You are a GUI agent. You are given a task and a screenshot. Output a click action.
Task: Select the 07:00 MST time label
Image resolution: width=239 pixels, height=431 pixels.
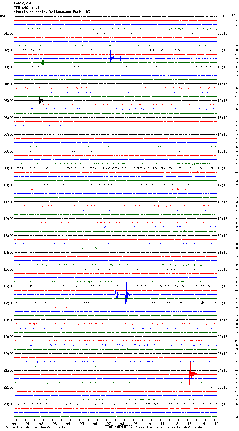pyautogui.click(x=9, y=135)
